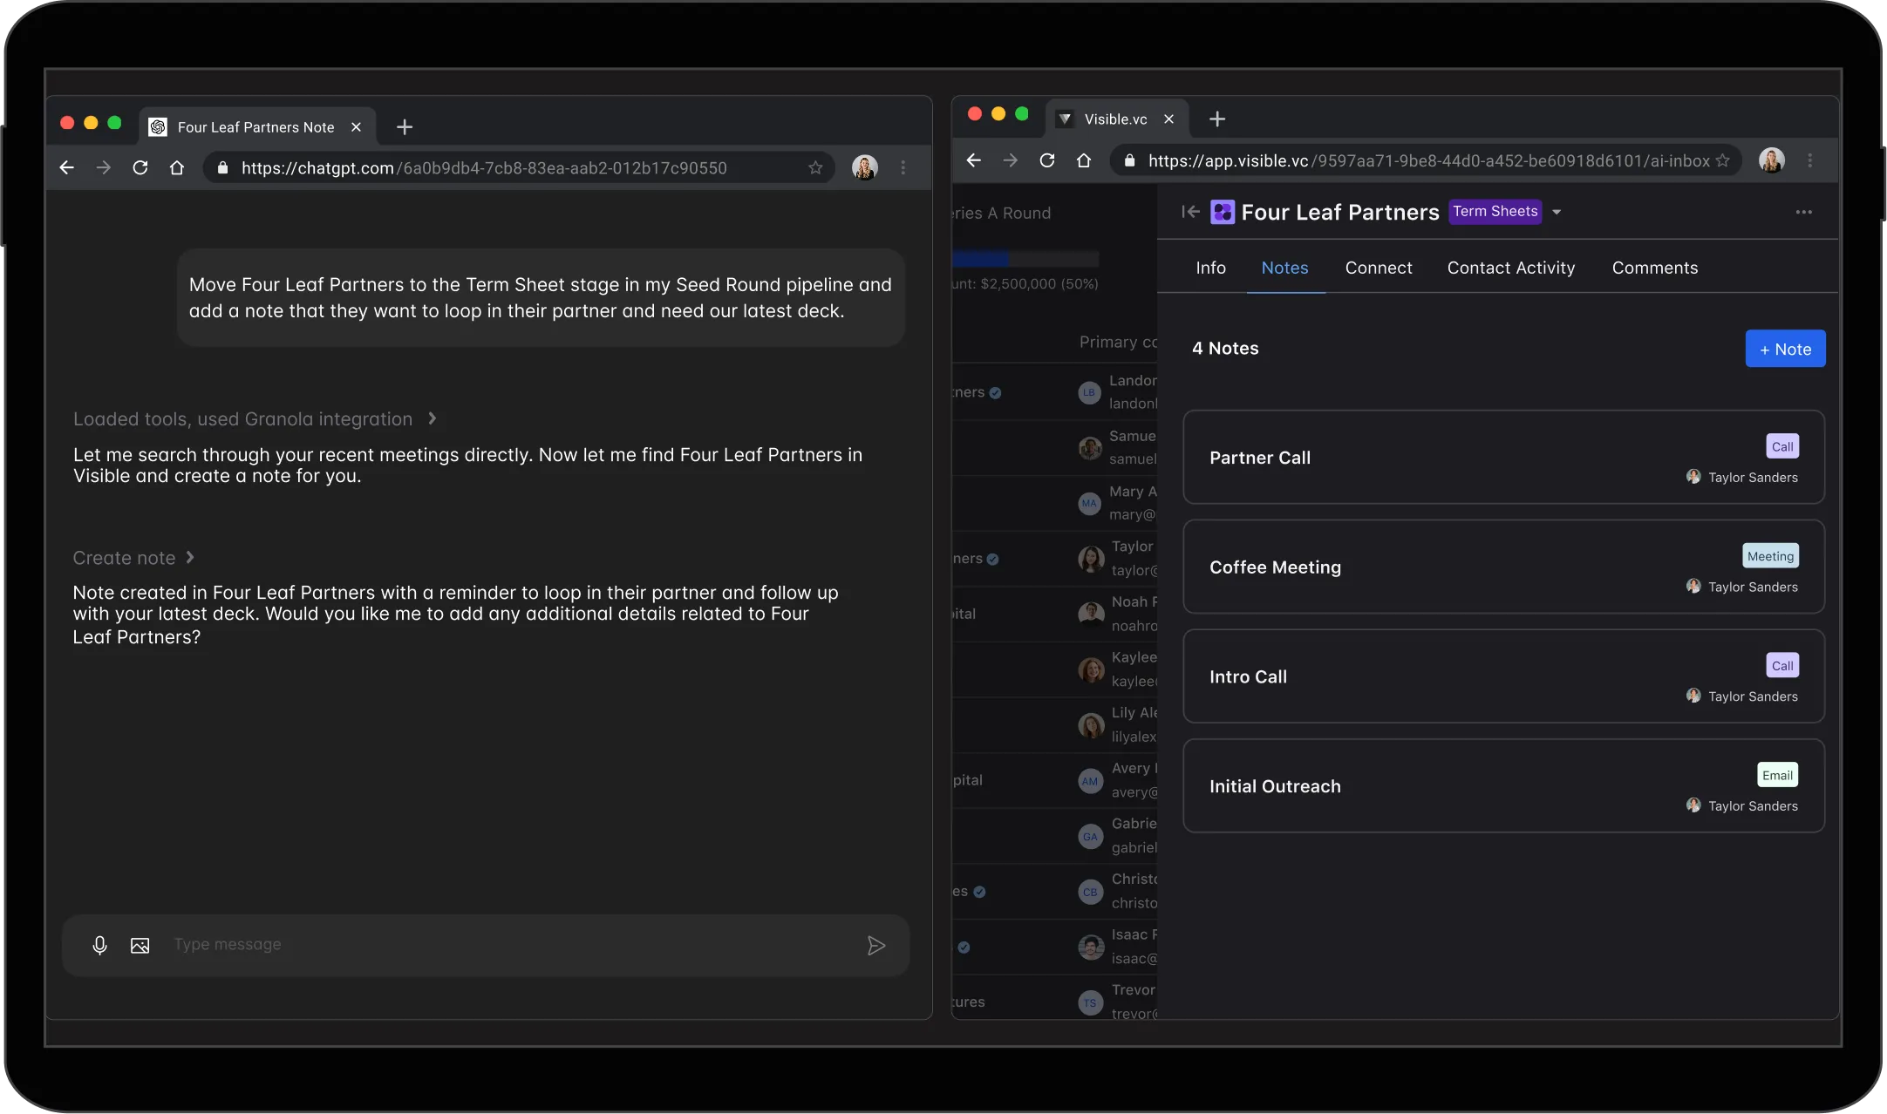Screen dimensions: 1887x1114
Task: Click the image attach icon in message box
Action: click(x=140, y=946)
